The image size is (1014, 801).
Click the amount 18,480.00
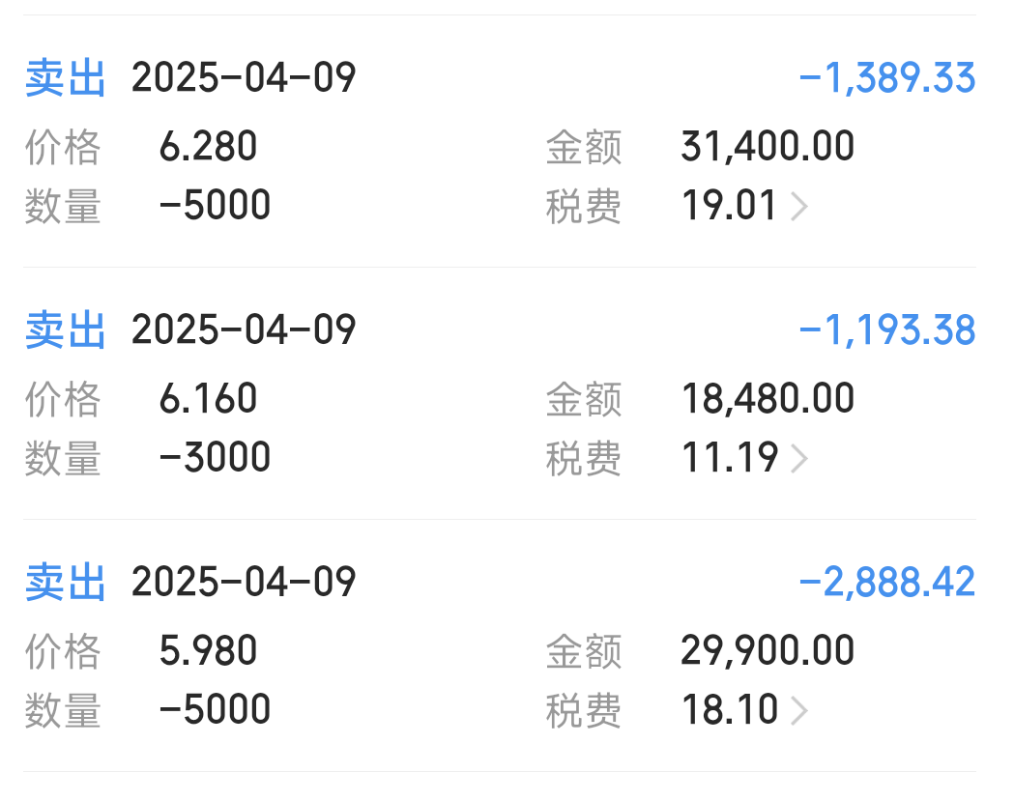coord(768,399)
